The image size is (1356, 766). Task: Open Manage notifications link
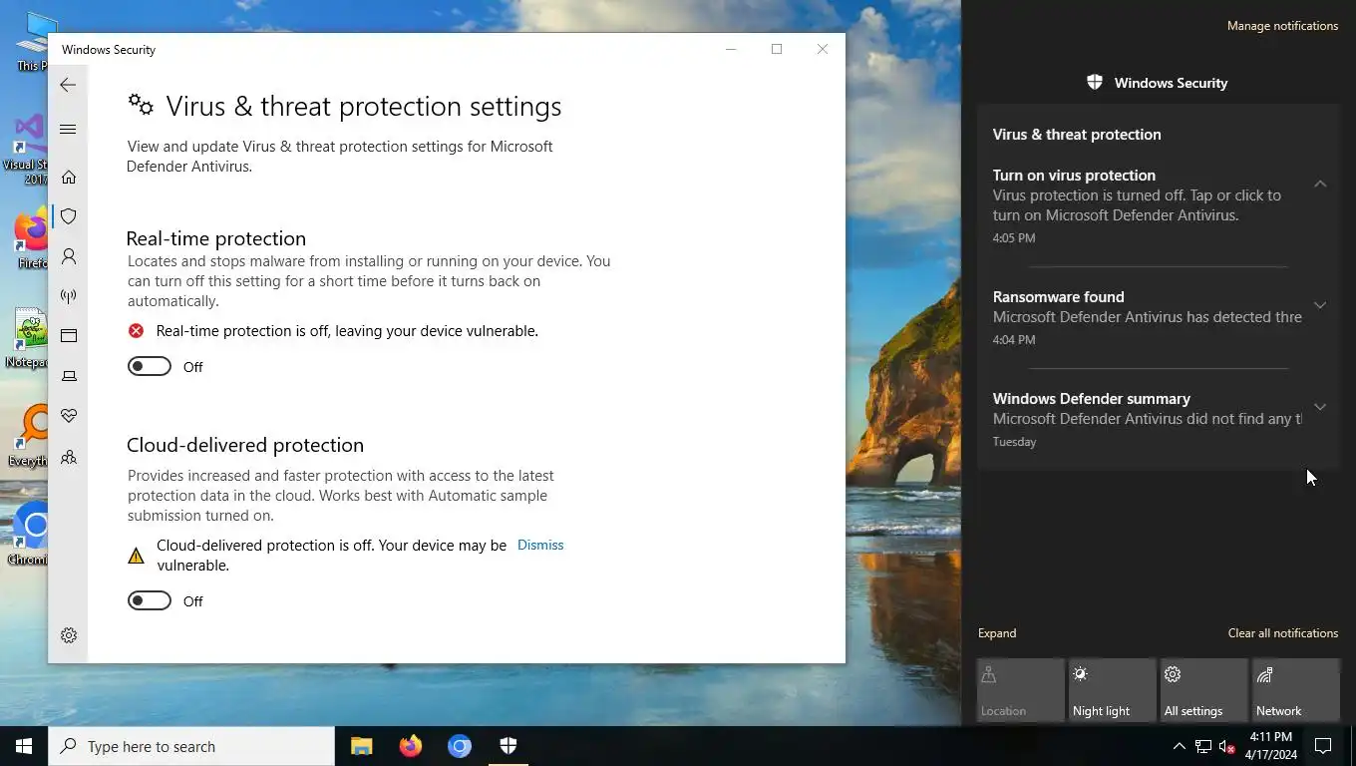click(1282, 26)
